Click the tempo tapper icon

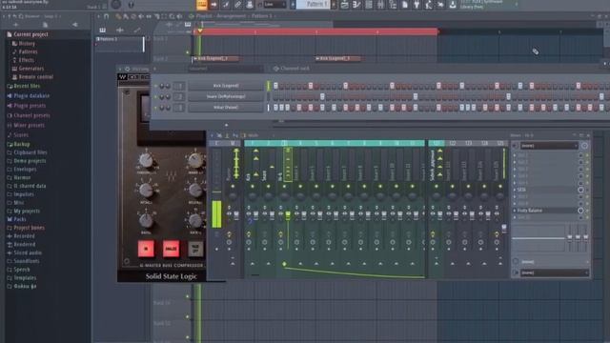(429, 5)
